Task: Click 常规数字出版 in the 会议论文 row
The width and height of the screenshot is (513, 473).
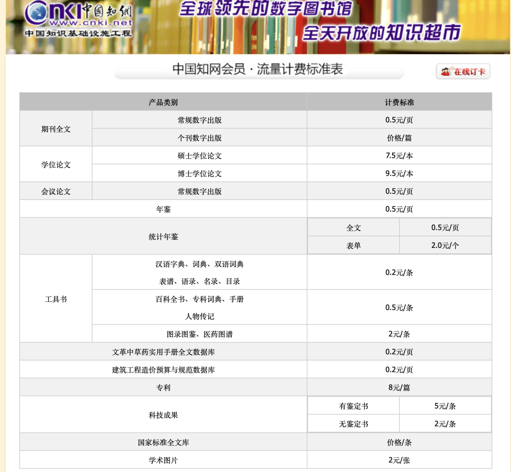Action: (200, 191)
